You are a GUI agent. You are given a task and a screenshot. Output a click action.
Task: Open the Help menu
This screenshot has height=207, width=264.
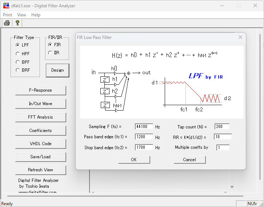36,15
